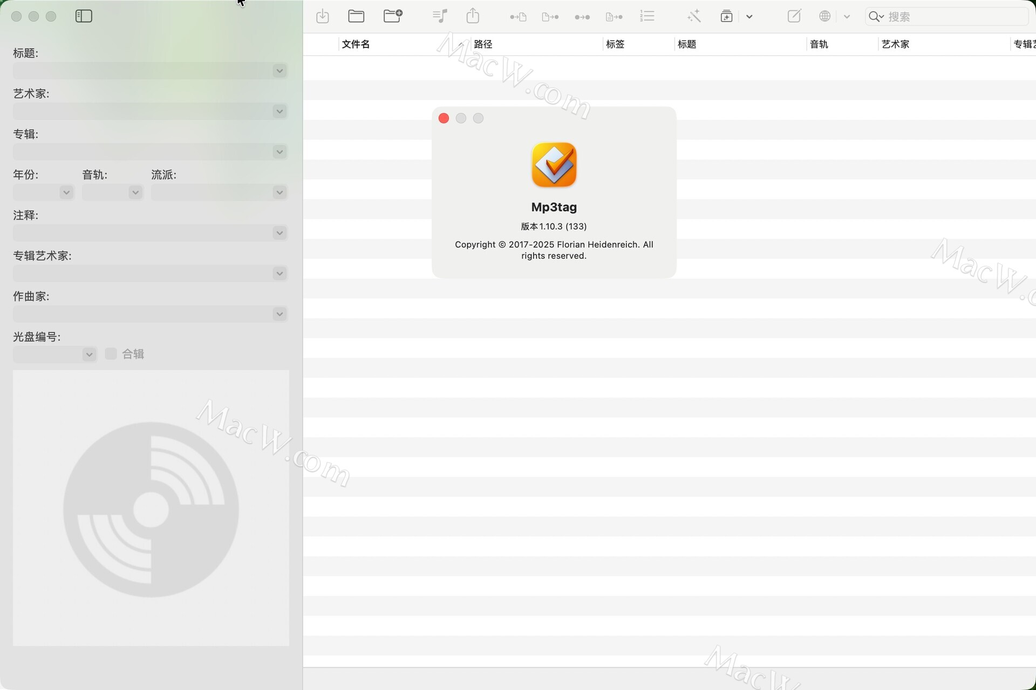Click the album cover art placeholder
Screen dimensions: 1036x690
point(151,508)
